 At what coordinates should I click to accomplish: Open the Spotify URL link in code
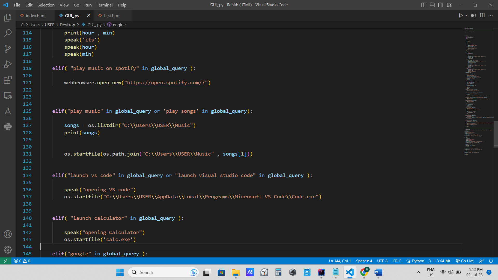166,83
